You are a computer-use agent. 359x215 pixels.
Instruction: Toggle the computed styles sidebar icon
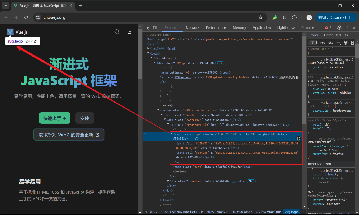tap(353, 43)
